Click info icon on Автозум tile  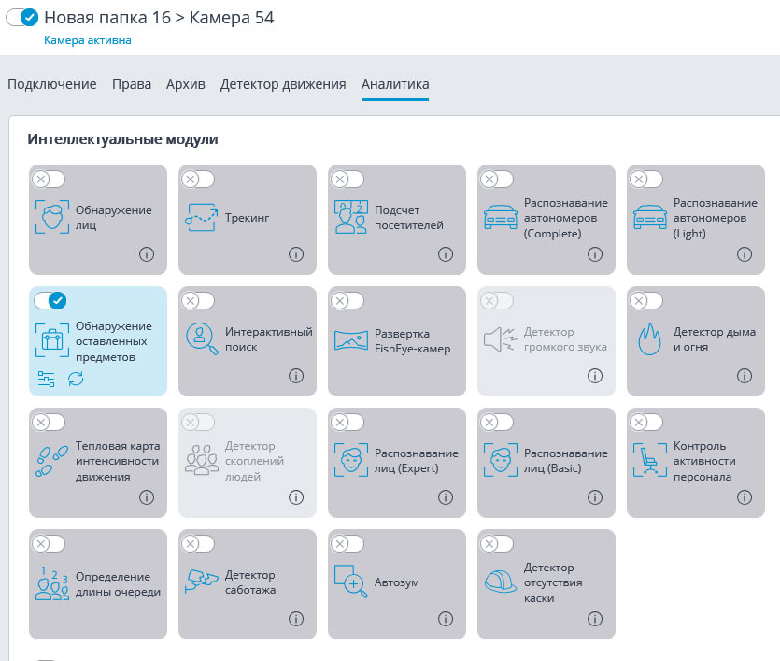[x=446, y=619]
